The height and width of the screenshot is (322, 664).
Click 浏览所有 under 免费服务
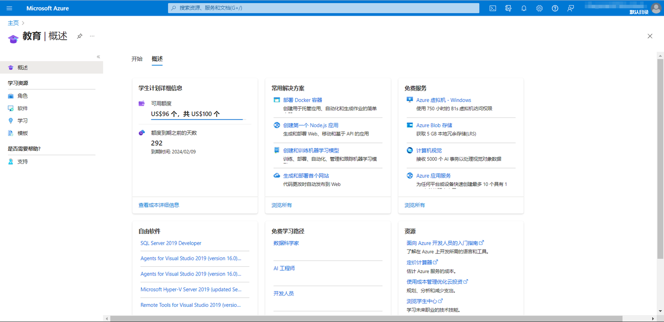[x=415, y=205]
